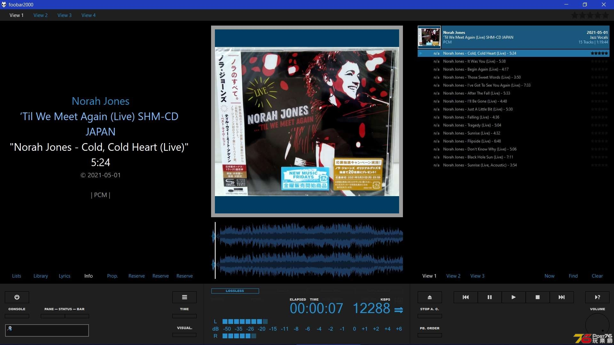
Task: Click the elapsed time display 00:00:07
Action: click(x=316, y=309)
